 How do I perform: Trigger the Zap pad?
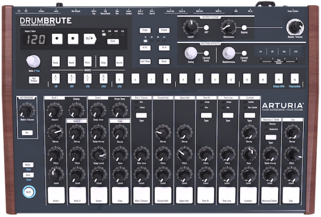pyautogui.click(x=291, y=195)
